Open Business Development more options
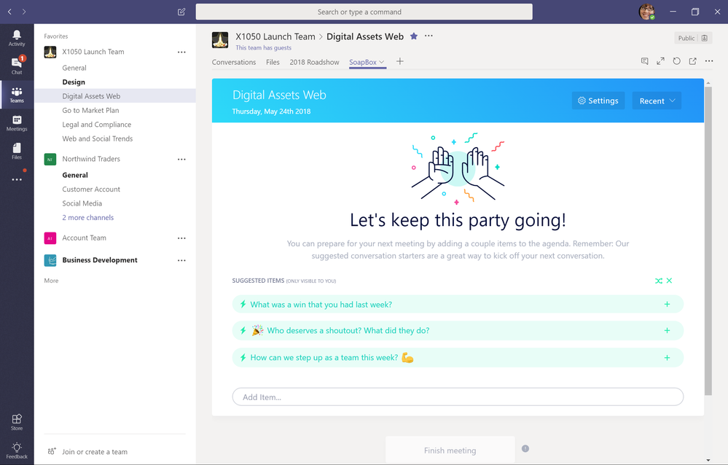This screenshot has width=728, height=465. pos(181,261)
